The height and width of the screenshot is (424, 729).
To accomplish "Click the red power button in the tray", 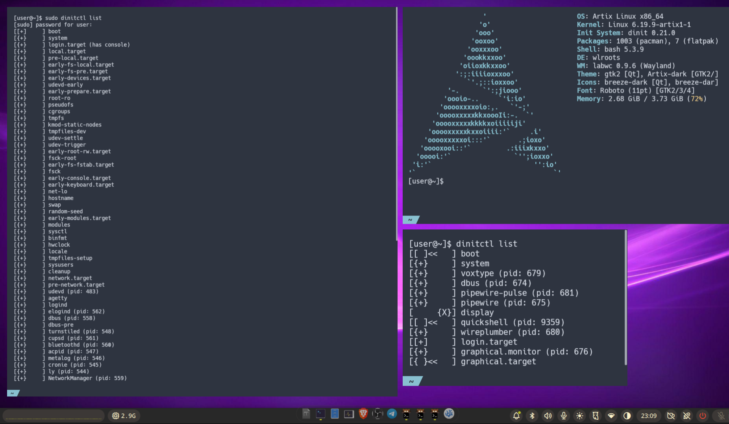I will [703, 415].
